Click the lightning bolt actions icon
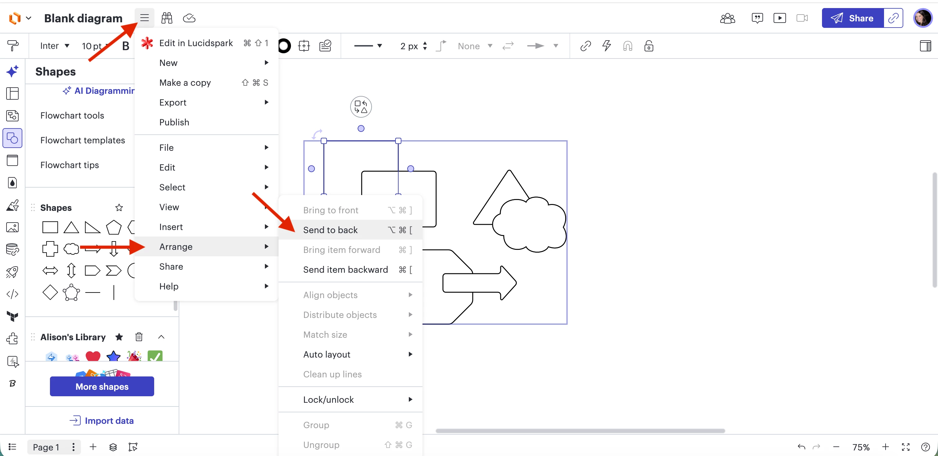Image resolution: width=938 pixels, height=456 pixels. click(606, 46)
